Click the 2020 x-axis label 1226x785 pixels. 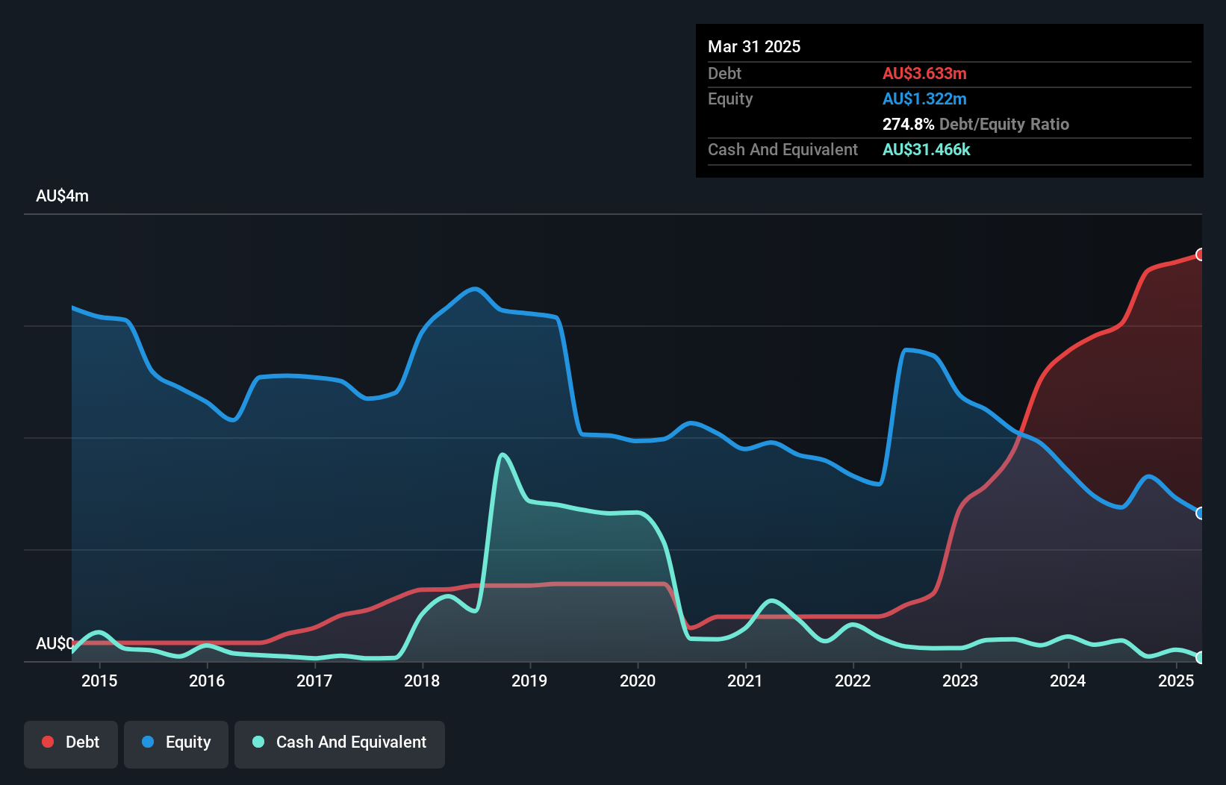pos(638,681)
